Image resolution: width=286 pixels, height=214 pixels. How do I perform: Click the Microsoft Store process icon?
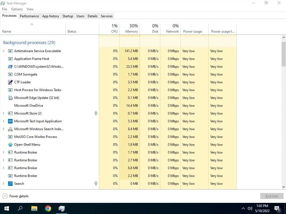point(10,113)
